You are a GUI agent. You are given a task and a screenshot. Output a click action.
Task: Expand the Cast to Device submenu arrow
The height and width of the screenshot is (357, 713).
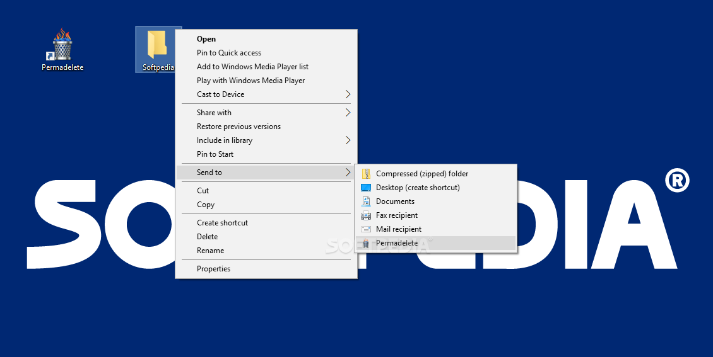click(348, 94)
